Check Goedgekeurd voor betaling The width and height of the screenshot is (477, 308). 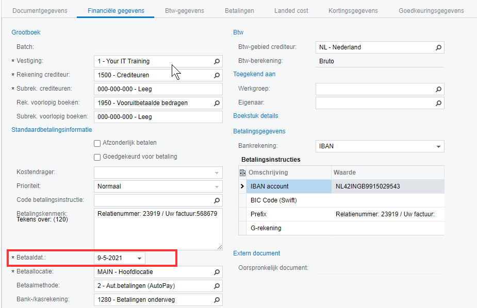97,157
